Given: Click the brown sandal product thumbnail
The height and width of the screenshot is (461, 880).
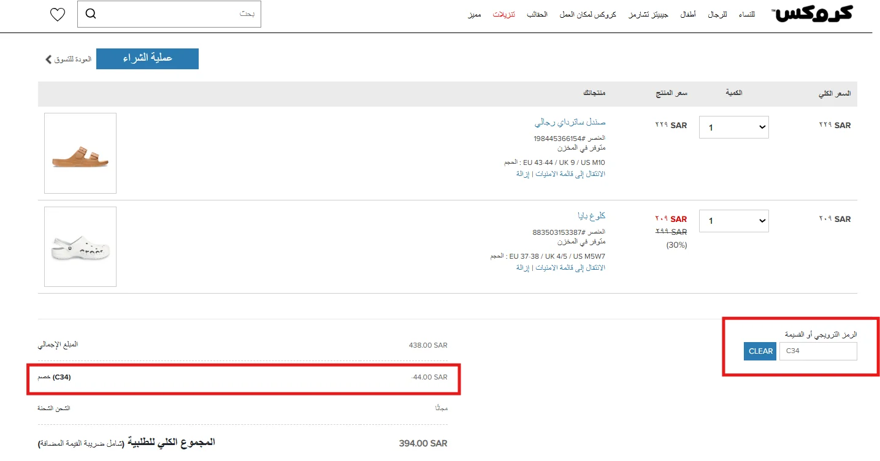Looking at the screenshot, I should 80,153.
